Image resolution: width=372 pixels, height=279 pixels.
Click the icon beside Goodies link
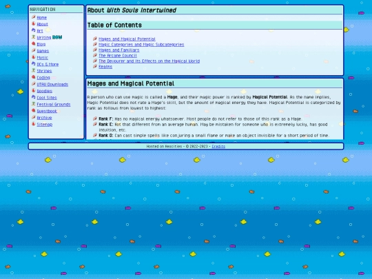(34, 90)
